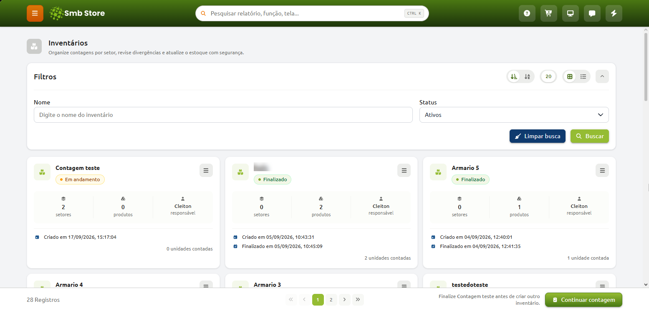Select page 2 in pagination

[x=331, y=300]
